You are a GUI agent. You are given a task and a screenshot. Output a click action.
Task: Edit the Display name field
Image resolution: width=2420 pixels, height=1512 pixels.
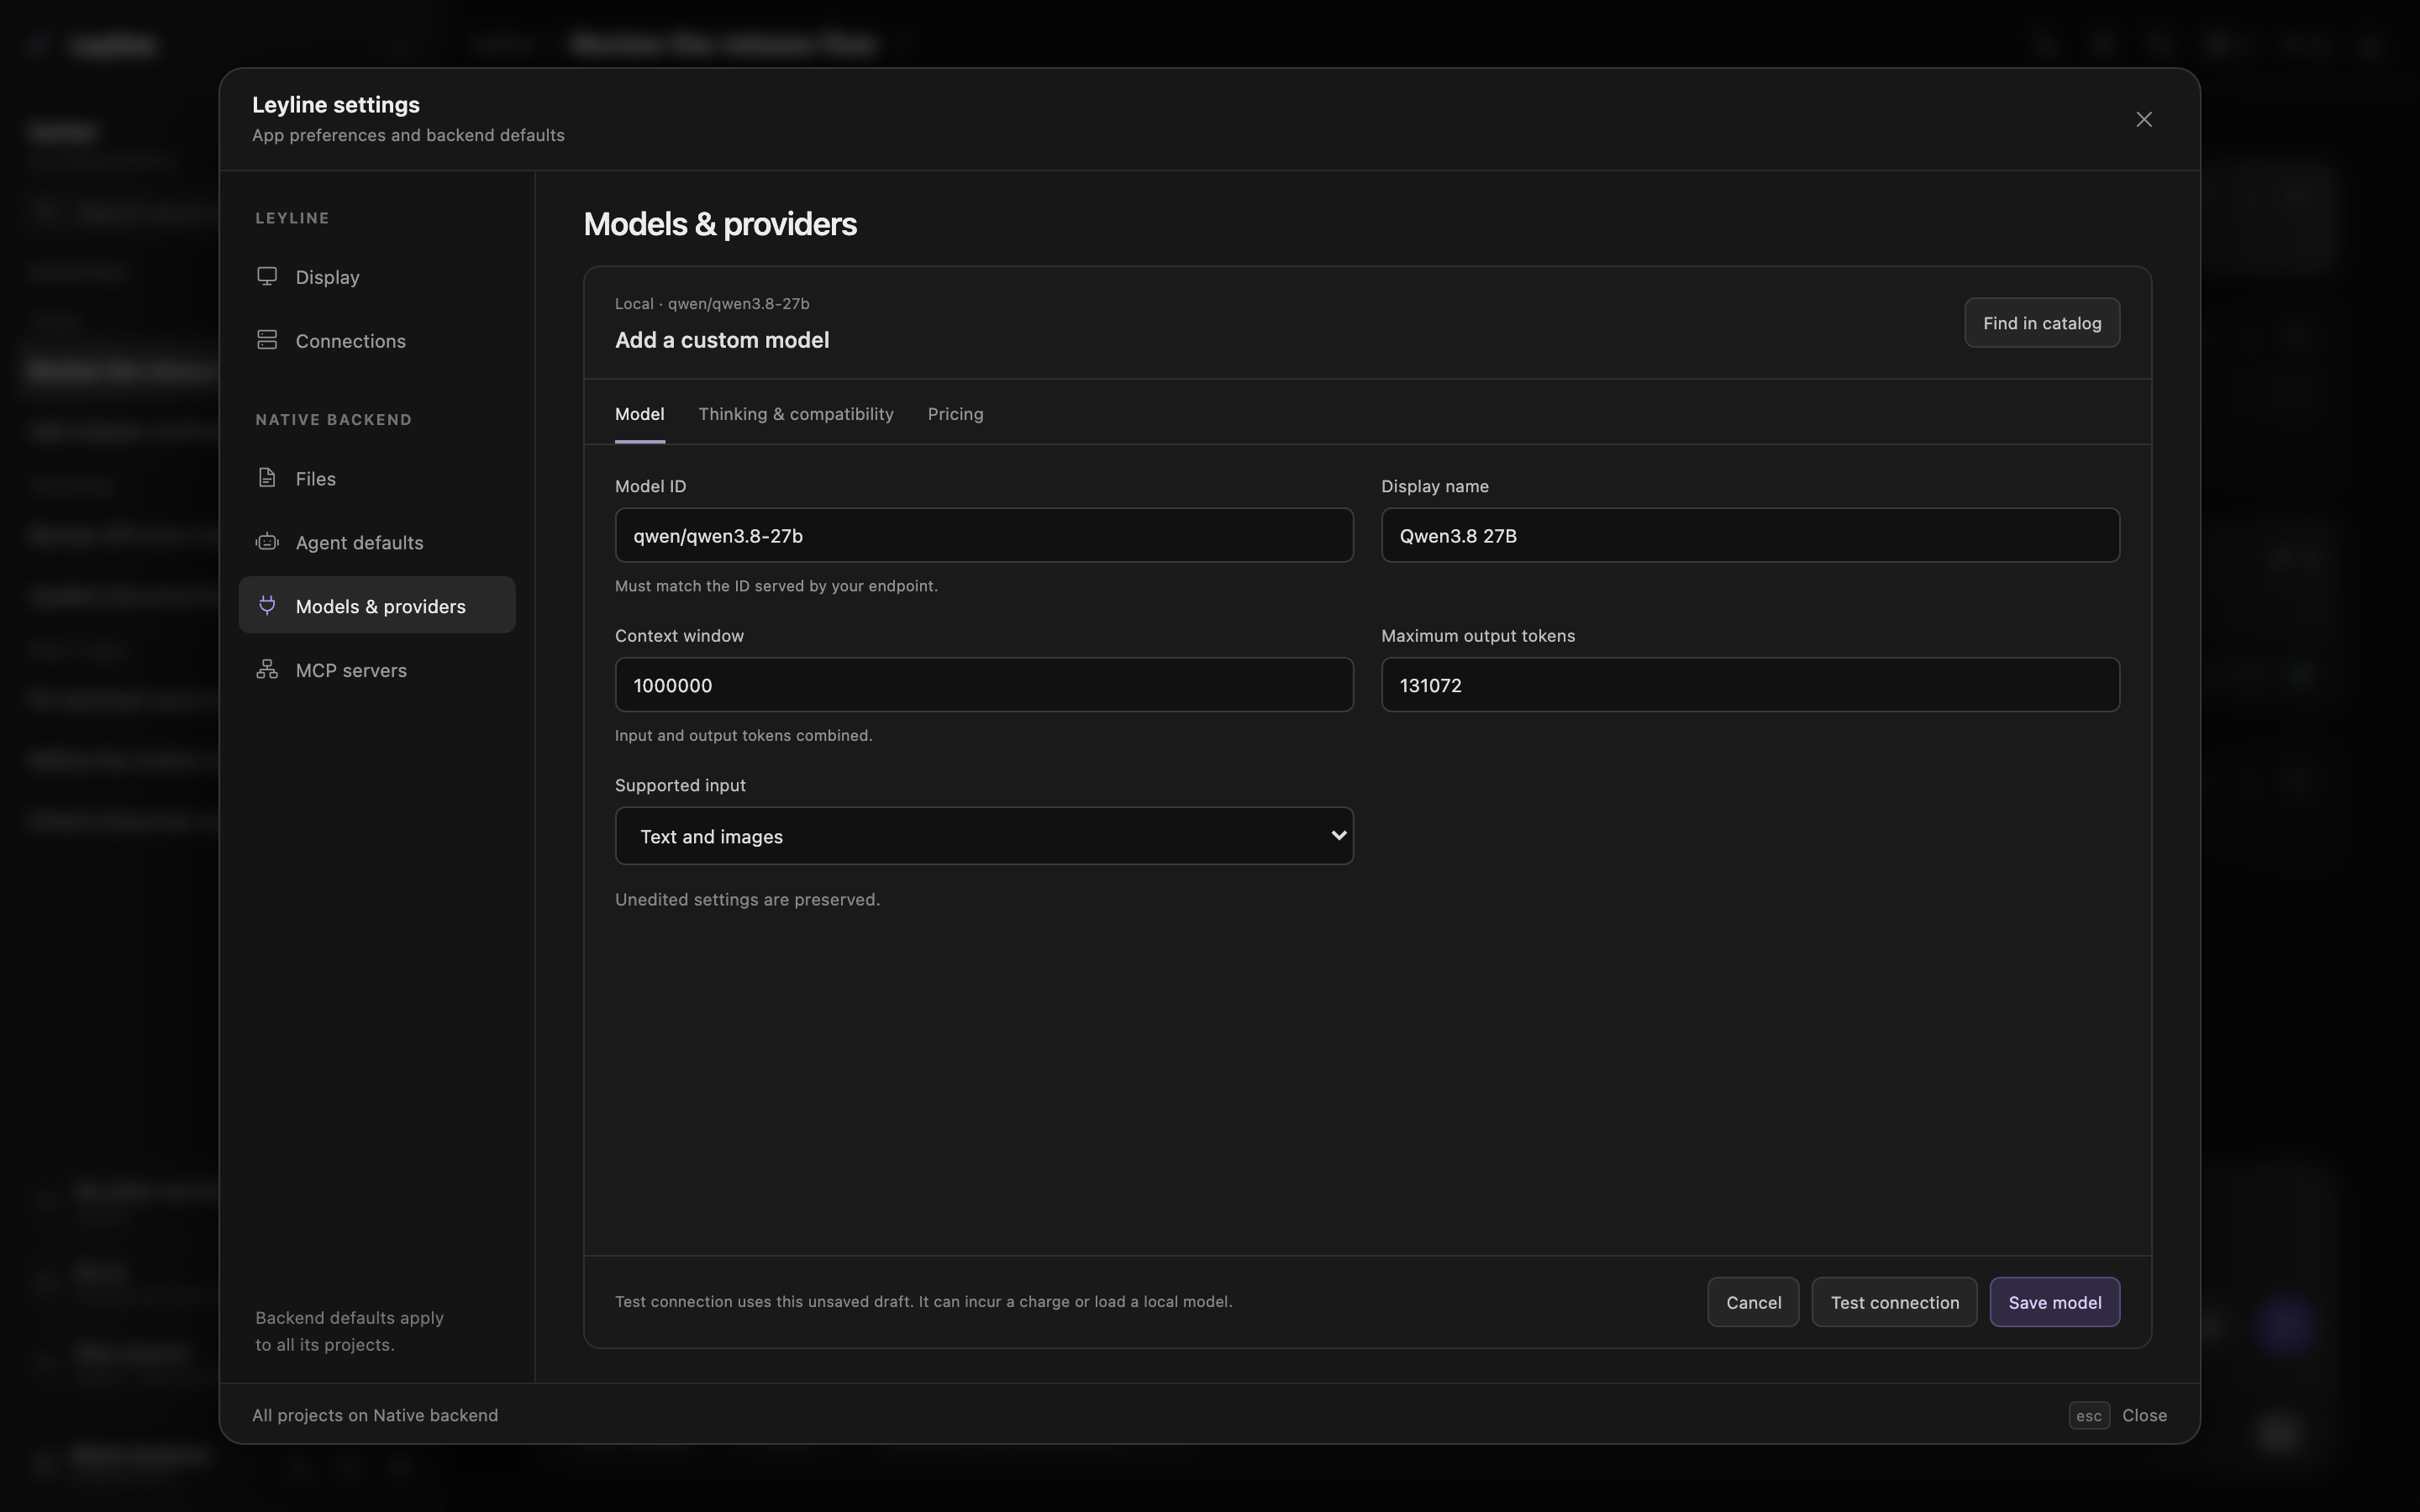tap(1750, 535)
